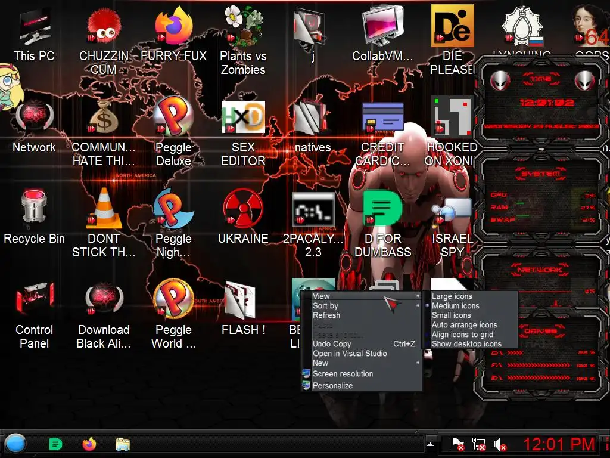Open the green chat app on taskbar
Image resolution: width=610 pixels, height=458 pixels.
[55, 444]
